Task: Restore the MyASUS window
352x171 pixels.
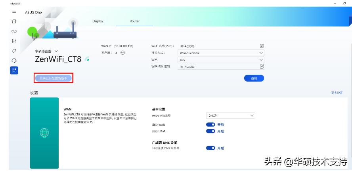Action: [344, 3]
